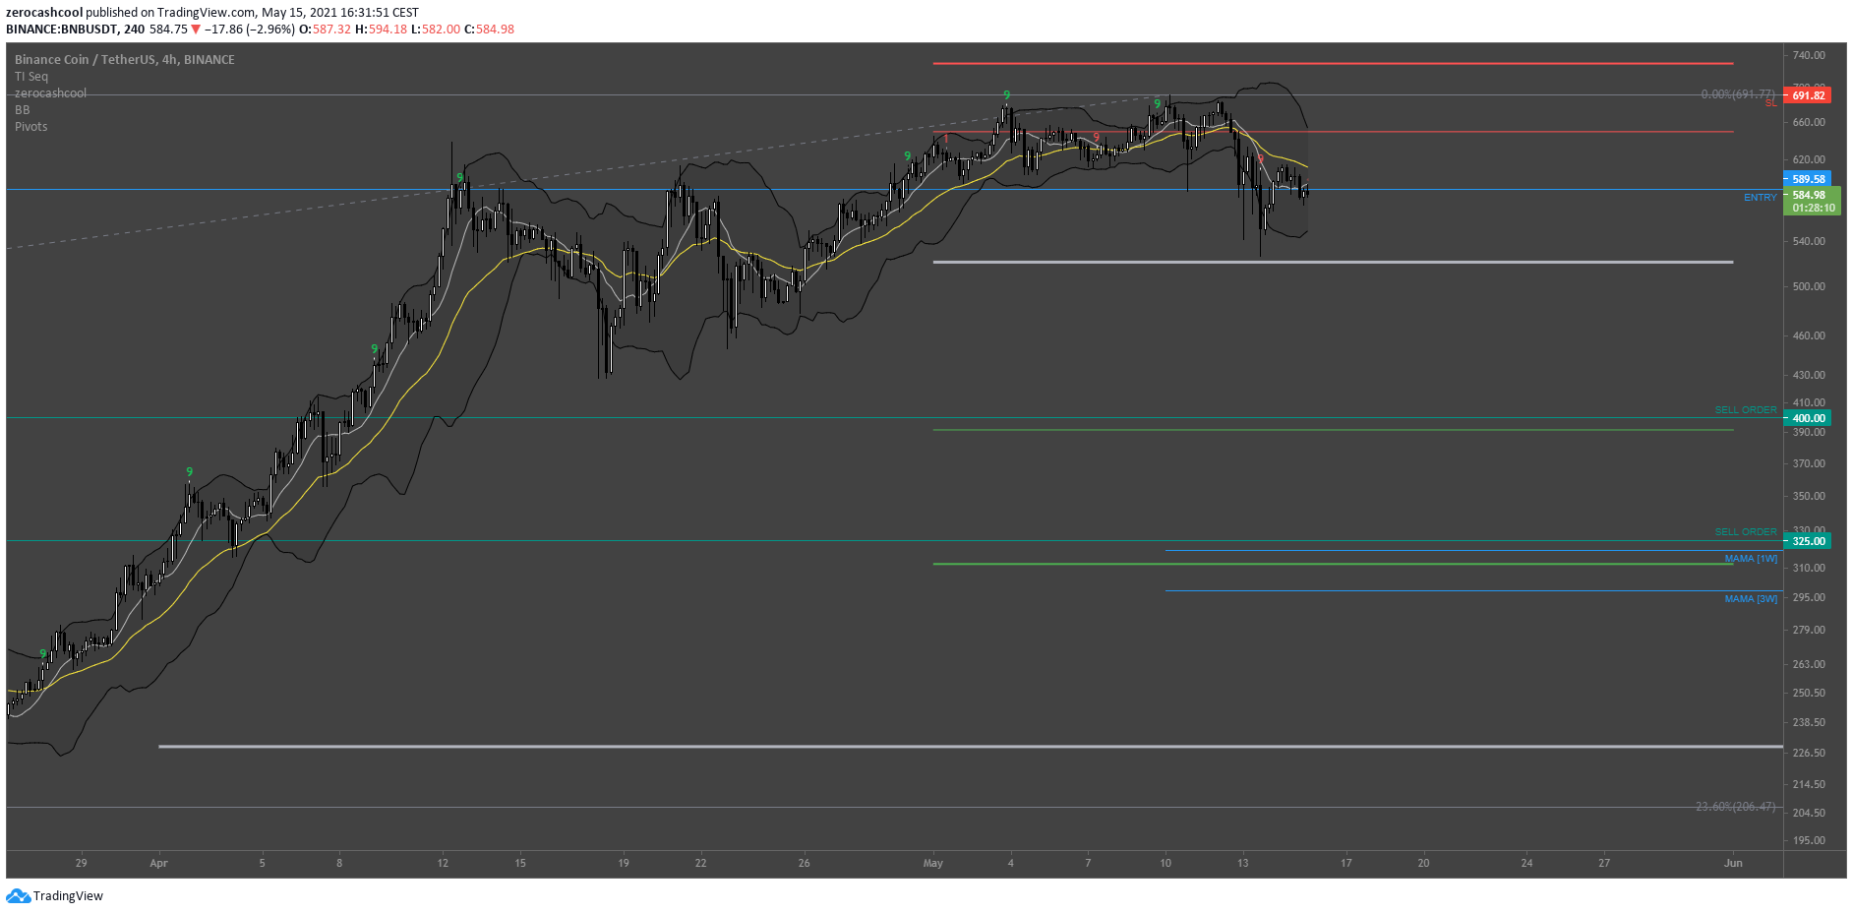The width and height of the screenshot is (1853, 914).
Task: Click the 'May' date axis label
Action: pos(933,863)
